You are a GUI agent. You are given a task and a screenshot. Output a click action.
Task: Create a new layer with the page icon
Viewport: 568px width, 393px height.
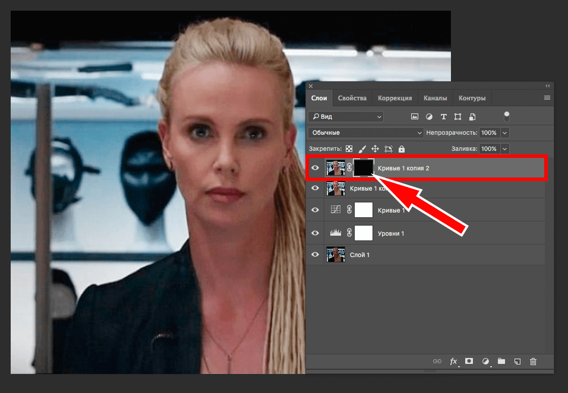(x=517, y=361)
